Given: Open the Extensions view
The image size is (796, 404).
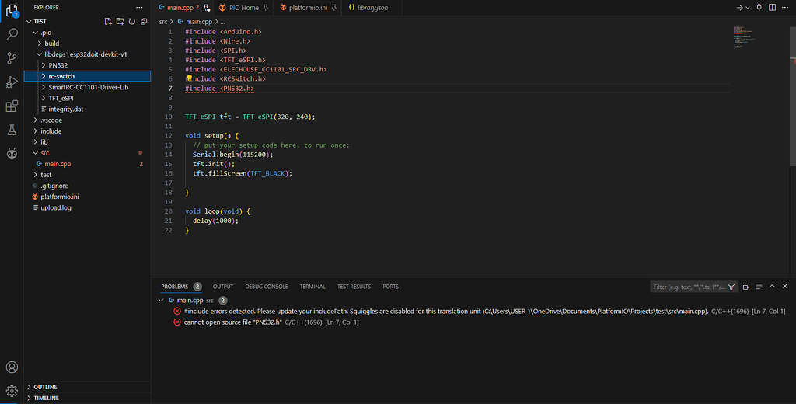Looking at the screenshot, I should point(12,106).
